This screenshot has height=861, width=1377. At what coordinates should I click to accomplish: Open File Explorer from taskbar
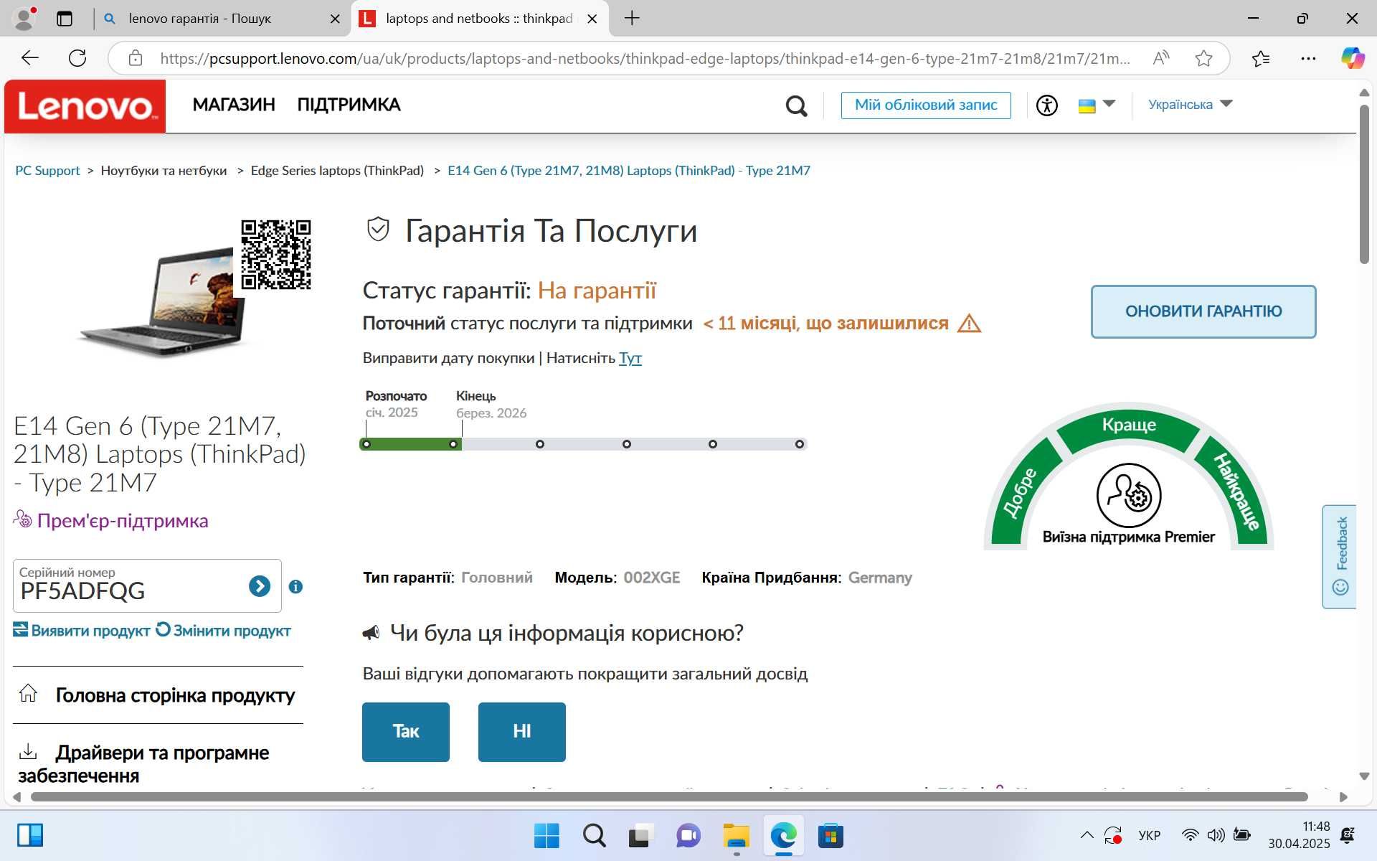click(736, 836)
